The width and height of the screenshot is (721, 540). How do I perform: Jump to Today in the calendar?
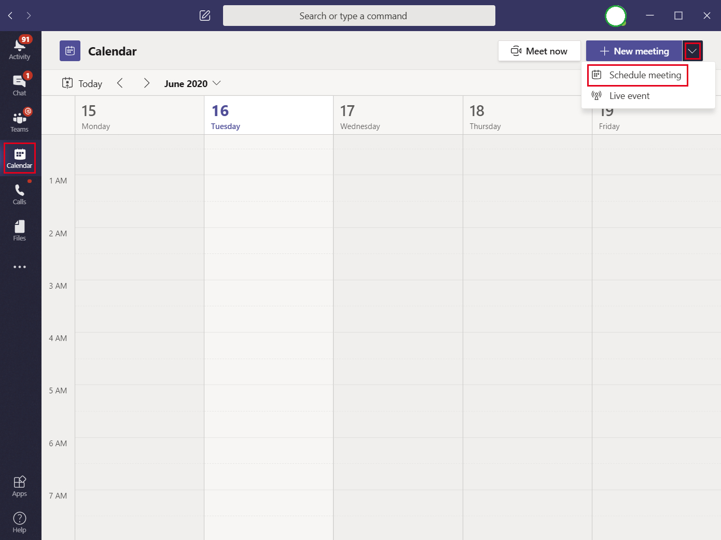click(x=82, y=83)
